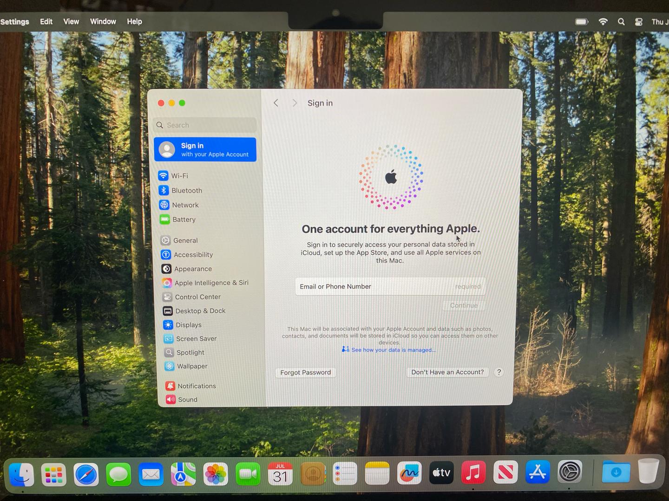Open the Edit menu
The image size is (669, 501).
(x=46, y=21)
